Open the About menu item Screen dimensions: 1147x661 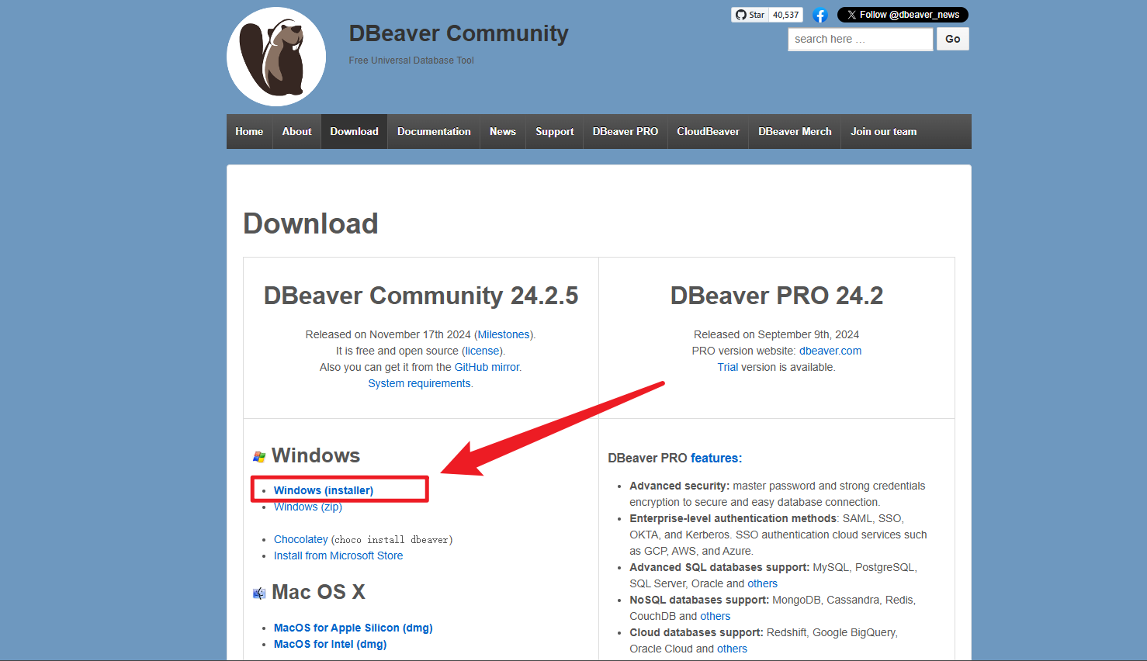coord(296,131)
